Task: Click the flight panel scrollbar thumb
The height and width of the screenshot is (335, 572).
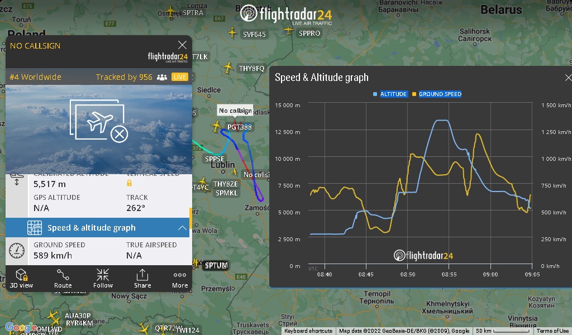Action: [x=190, y=218]
